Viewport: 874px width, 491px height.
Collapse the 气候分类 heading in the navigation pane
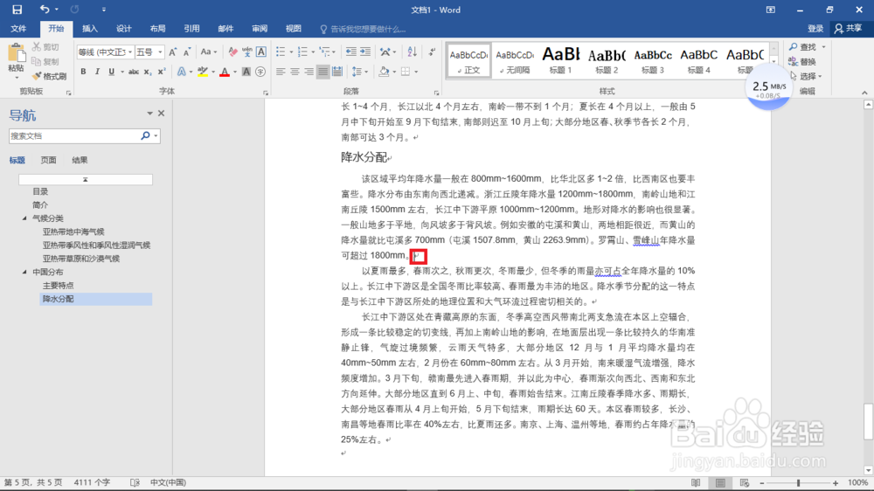point(24,218)
